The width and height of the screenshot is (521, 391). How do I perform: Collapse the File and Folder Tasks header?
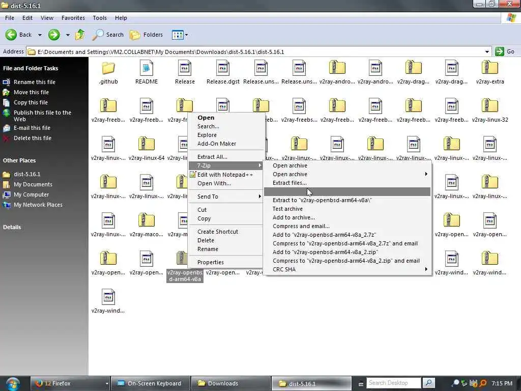[x=31, y=68]
